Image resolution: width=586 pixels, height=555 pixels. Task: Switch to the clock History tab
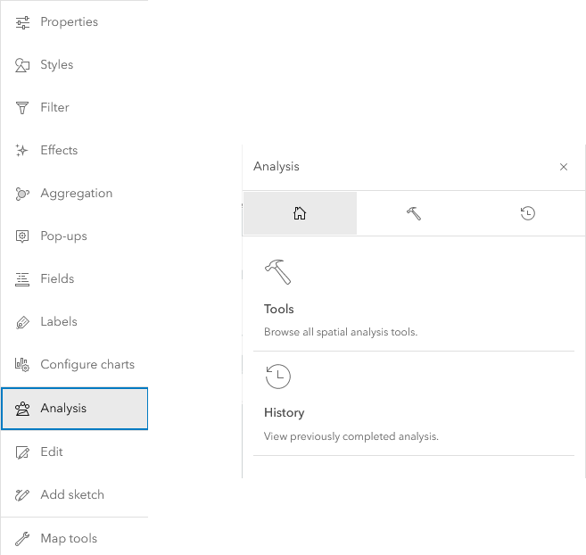click(x=528, y=213)
